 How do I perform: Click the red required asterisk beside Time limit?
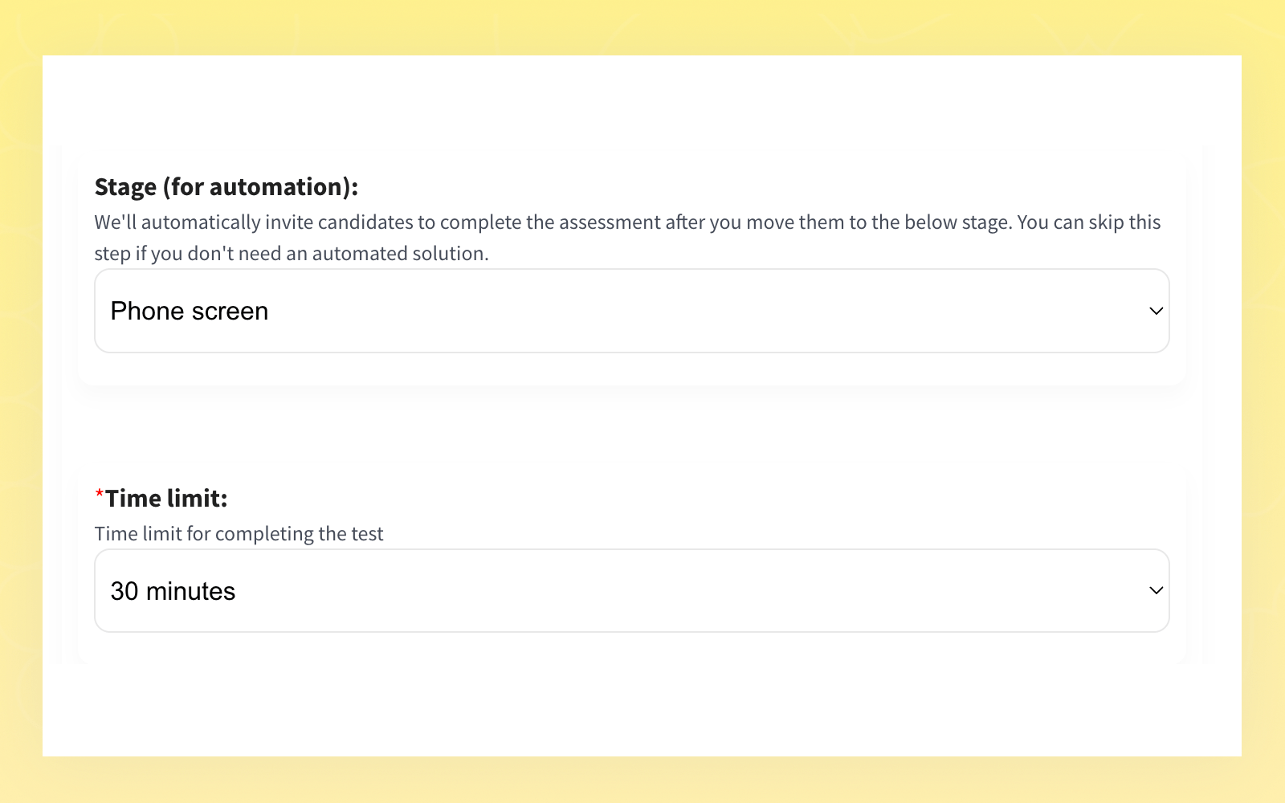99,492
